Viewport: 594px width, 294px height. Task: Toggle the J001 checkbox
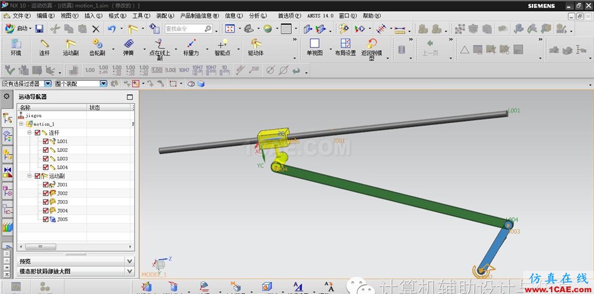tap(45, 185)
